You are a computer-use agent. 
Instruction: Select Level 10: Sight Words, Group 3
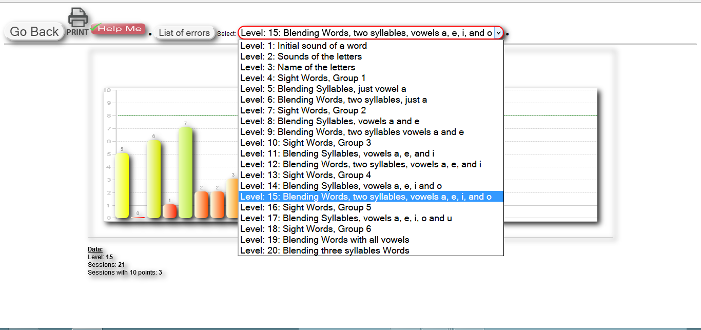coord(371,143)
